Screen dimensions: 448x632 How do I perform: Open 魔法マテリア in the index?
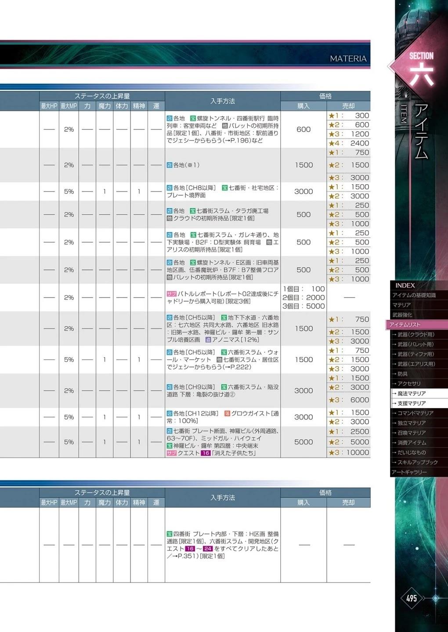pyautogui.click(x=411, y=394)
